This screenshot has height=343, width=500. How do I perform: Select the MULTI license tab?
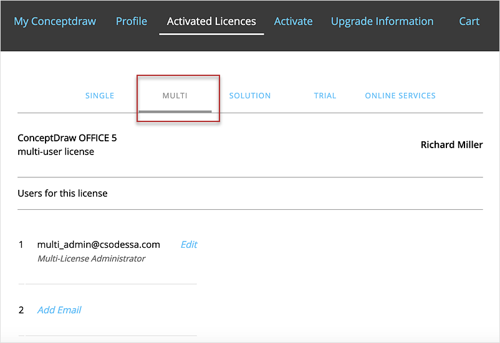pyautogui.click(x=175, y=95)
